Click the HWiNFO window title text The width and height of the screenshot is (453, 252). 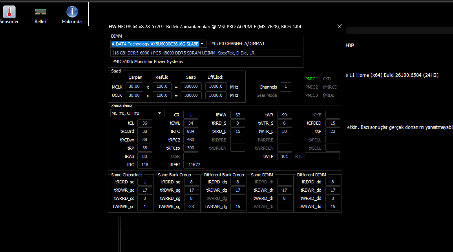coord(205,27)
